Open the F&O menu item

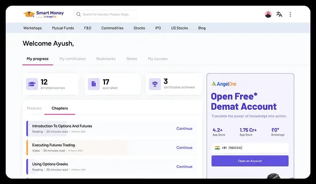coord(87,28)
